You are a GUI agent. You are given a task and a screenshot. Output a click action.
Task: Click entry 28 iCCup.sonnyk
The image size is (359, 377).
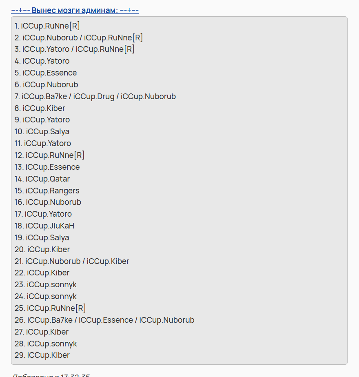pos(45,344)
